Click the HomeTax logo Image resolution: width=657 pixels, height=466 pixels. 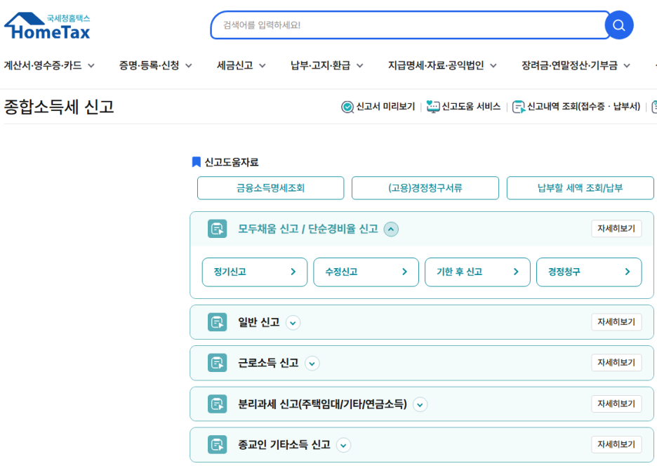(x=47, y=25)
